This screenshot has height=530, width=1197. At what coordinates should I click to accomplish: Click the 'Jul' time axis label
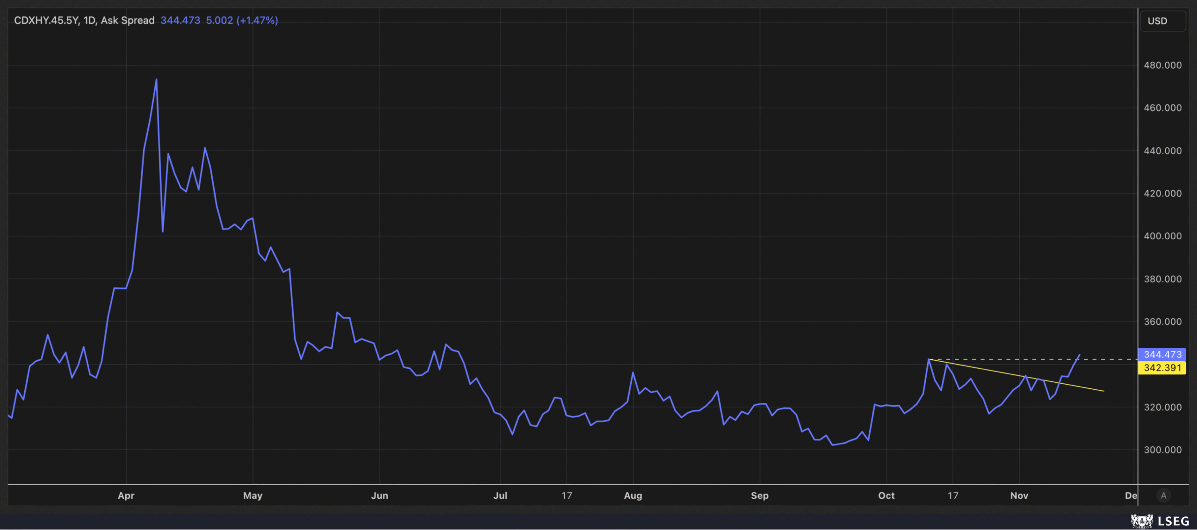pyautogui.click(x=500, y=495)
